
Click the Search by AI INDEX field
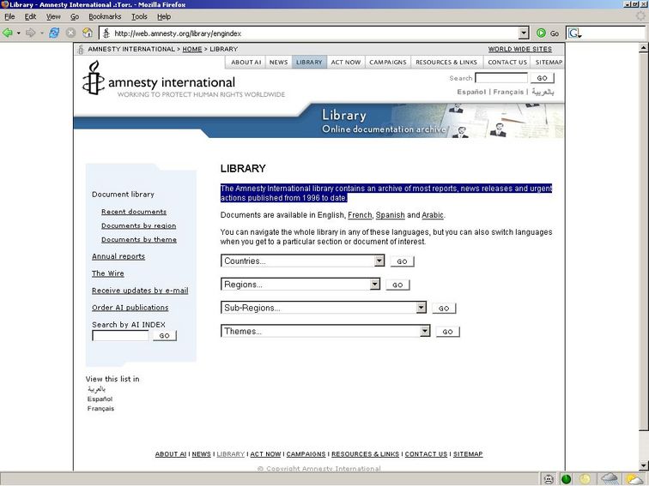[120, 336]
